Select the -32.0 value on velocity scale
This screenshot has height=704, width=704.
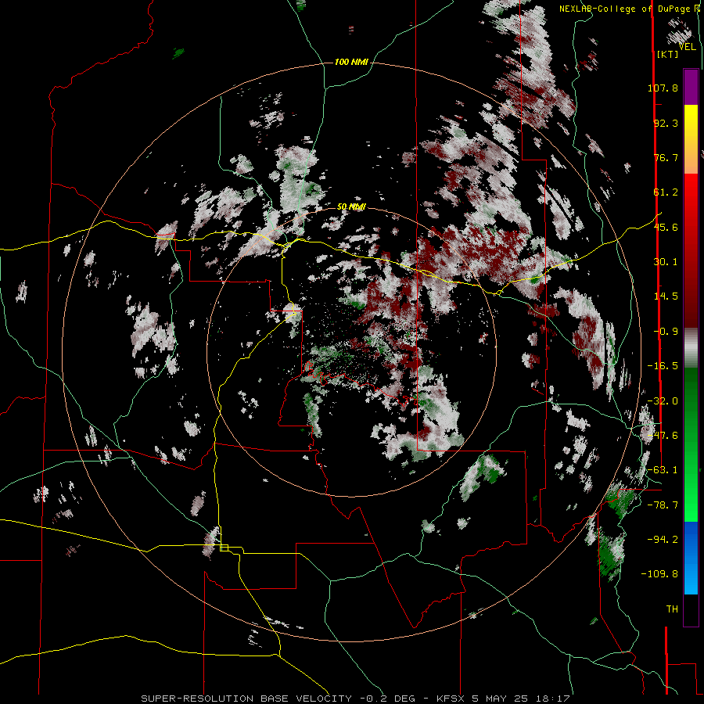(663, 400)
